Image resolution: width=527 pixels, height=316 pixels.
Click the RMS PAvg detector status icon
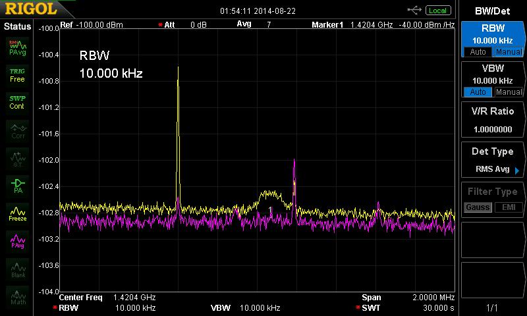(x=17, y=46)
